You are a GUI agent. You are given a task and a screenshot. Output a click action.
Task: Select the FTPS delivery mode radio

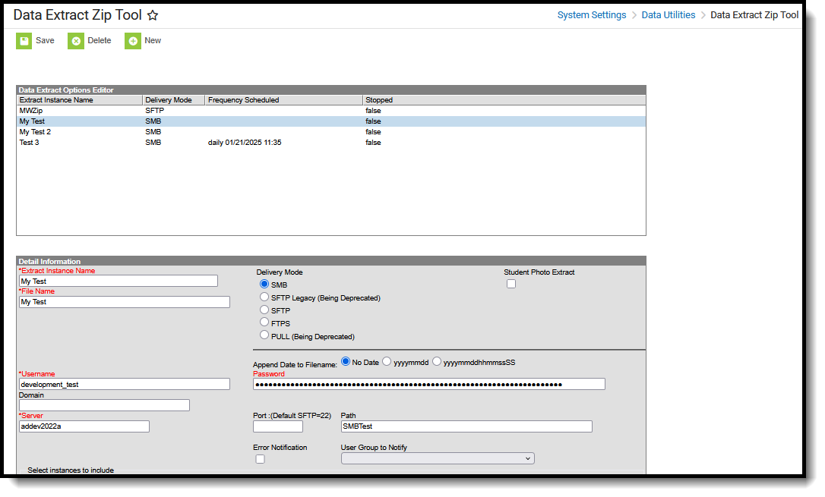(264, 322)
